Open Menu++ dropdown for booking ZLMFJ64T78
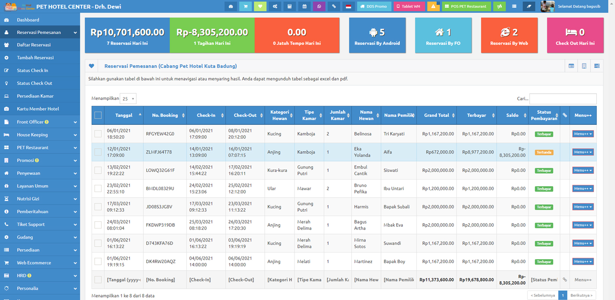 pos(583,152)
